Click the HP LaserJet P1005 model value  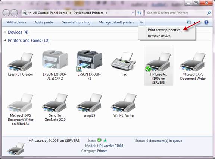110,146
